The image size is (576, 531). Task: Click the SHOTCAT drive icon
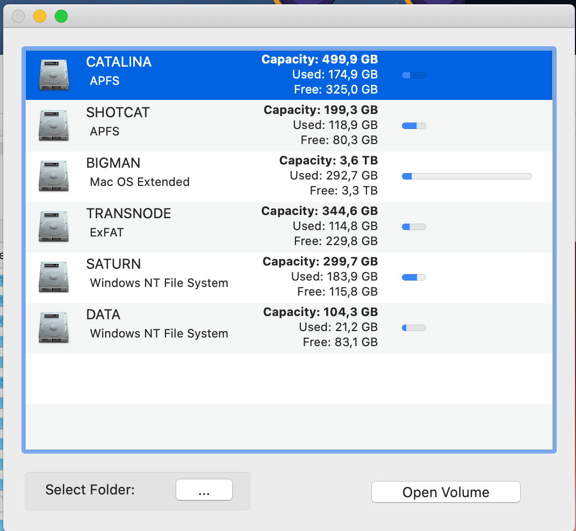pos(54,125)
